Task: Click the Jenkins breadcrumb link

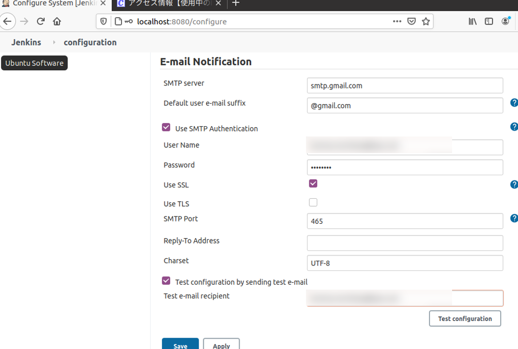Action: (x=27, y=43)
